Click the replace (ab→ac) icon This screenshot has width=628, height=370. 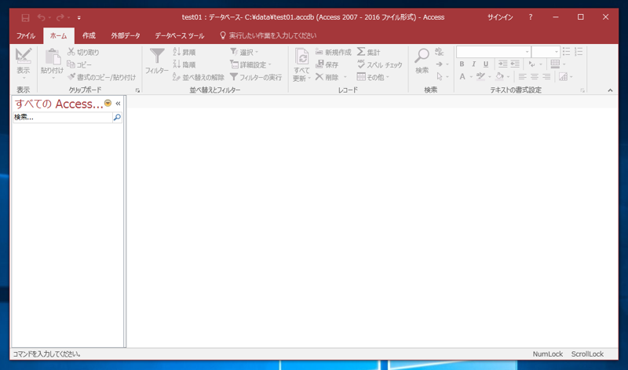(440, 52)
